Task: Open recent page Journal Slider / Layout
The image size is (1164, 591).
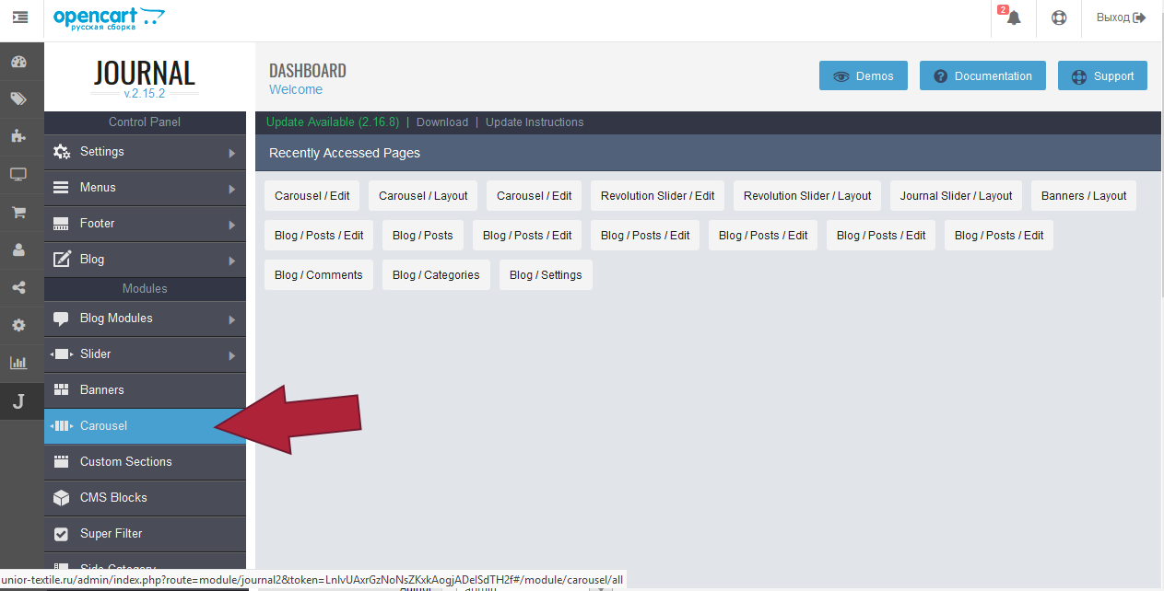Action: pyautogui.click(x=957, y=196)
